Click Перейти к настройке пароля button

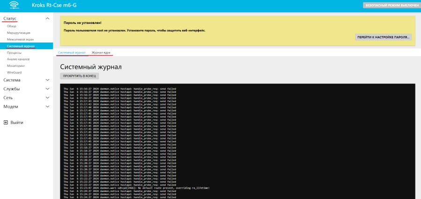(383, 37)
